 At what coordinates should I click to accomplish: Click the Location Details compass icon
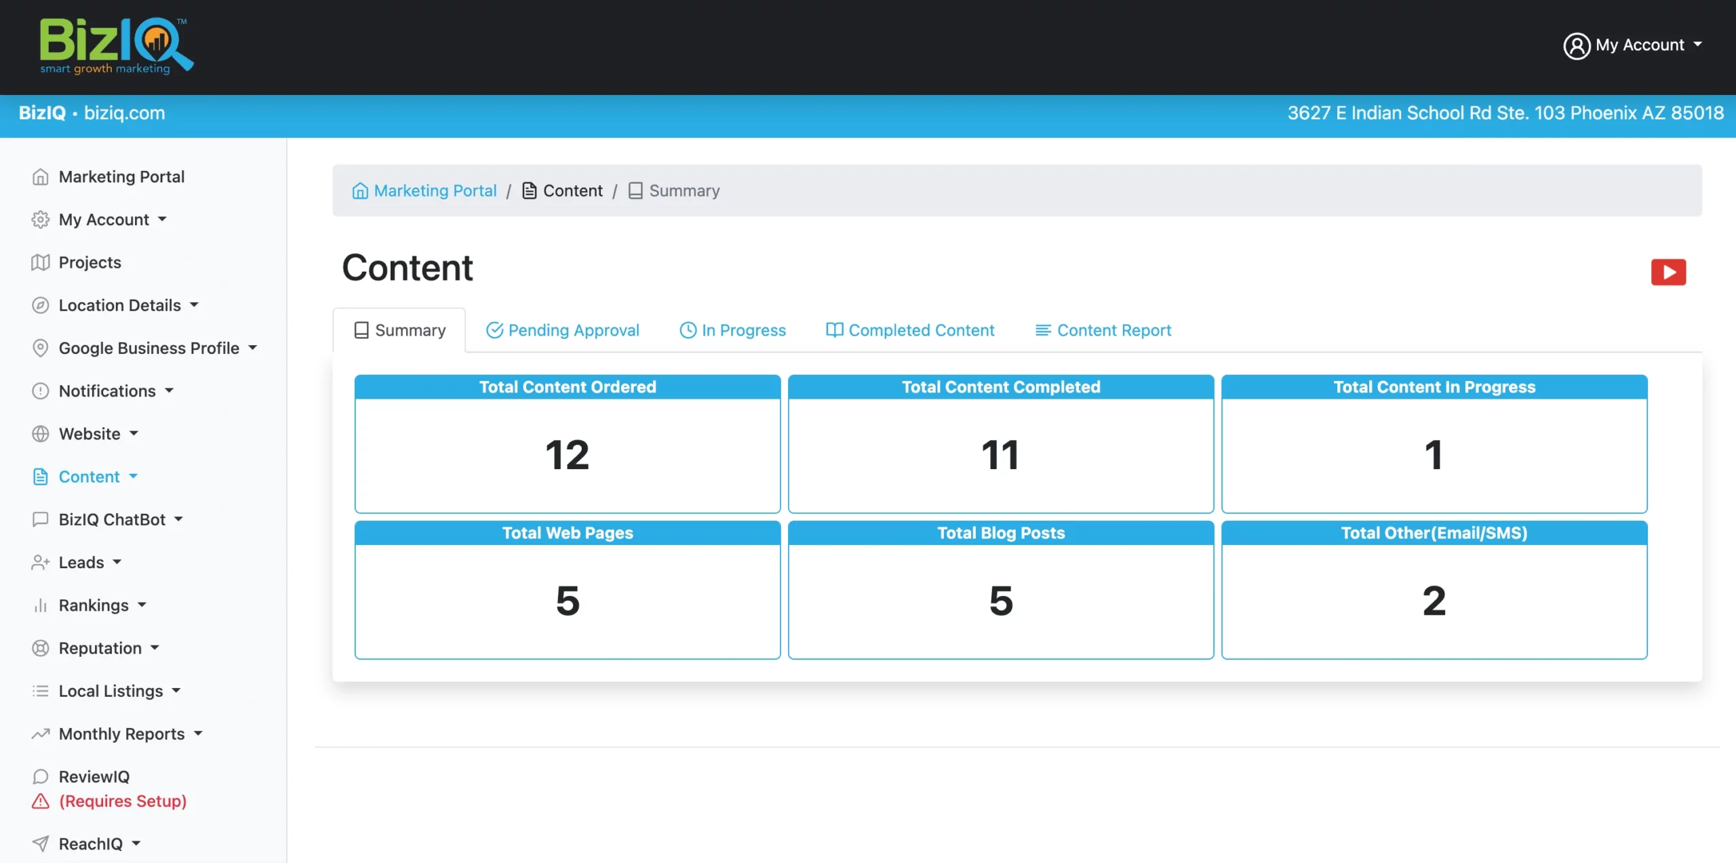click(41, 305)
